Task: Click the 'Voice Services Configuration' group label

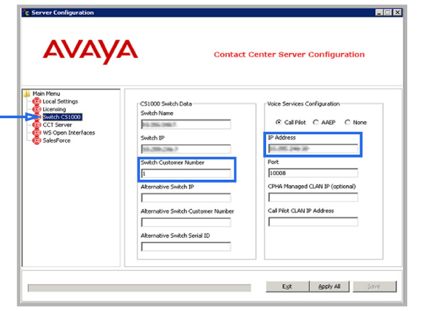Action: tap(303, 104)
